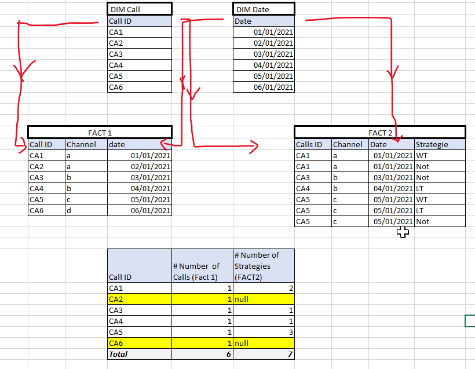Select 04/01/2021 in the DIM Date table

coord(264,65)
